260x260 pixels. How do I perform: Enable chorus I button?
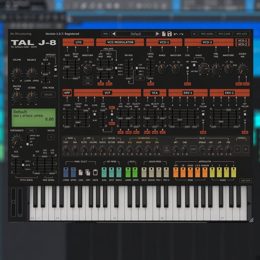tap(237, 149)
